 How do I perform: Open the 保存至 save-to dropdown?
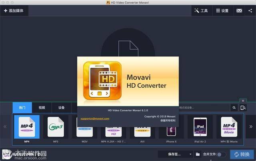point(175,154)
